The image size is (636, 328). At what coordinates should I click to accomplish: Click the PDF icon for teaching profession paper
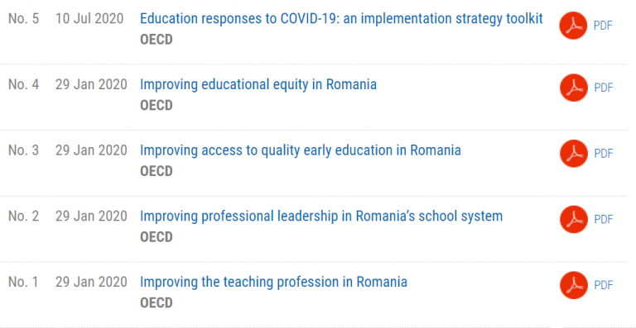click(x=574, y=285)
